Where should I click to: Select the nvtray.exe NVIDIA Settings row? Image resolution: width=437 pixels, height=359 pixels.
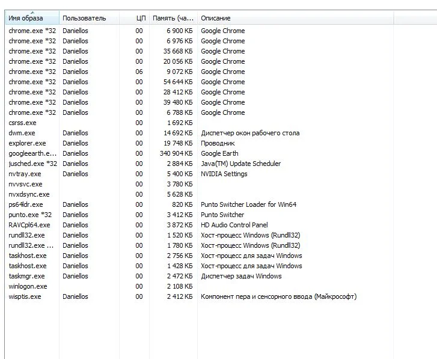25,174
